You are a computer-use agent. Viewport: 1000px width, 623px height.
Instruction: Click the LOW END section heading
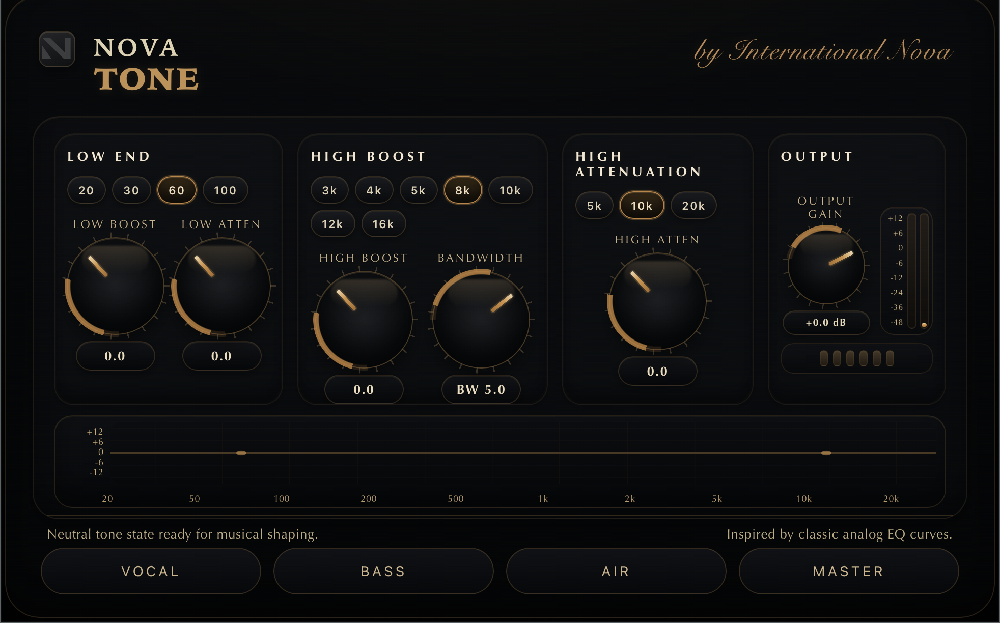pyautogui.click(x=109, y=156)
